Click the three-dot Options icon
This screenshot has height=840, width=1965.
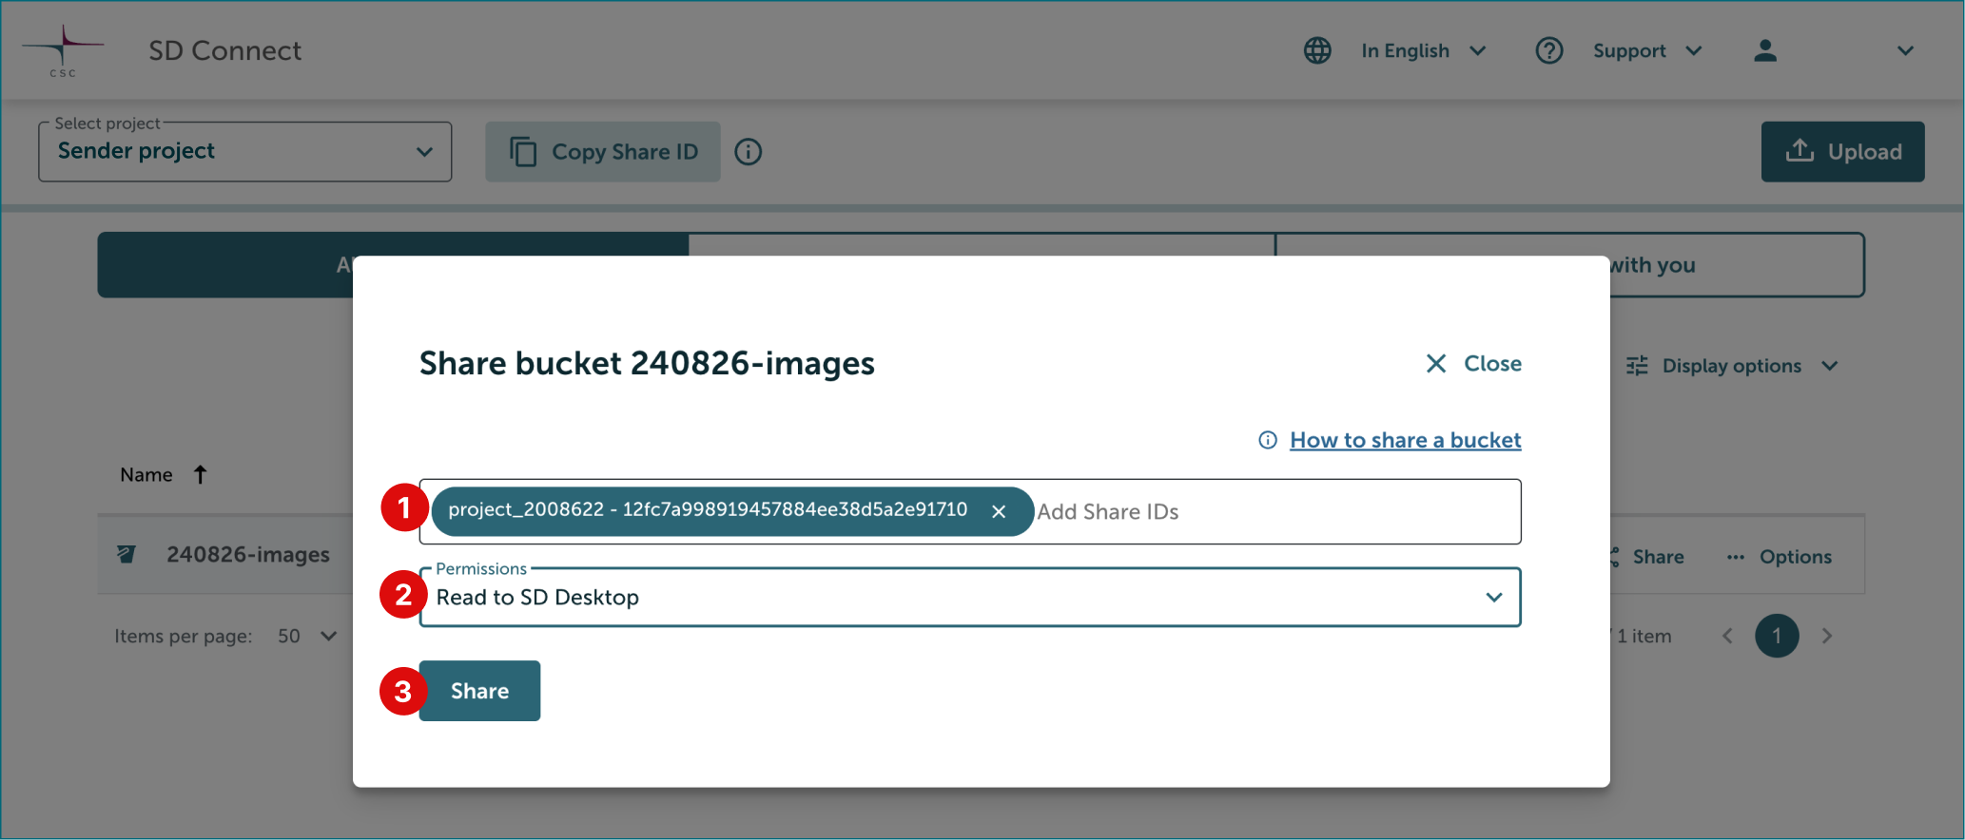point(1736,557)
